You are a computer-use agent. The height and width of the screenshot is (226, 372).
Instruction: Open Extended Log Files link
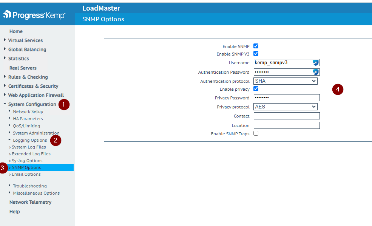31,154
